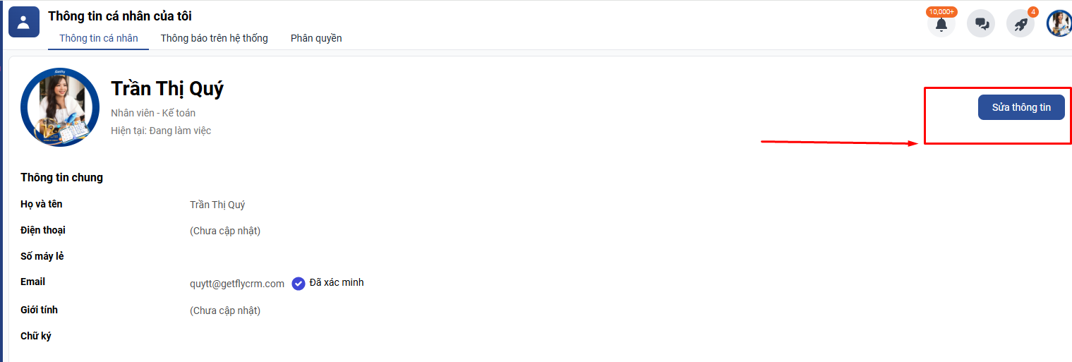
Task: Click the Hiện tại: Đang làm việc status
Action: coord(161,131)
